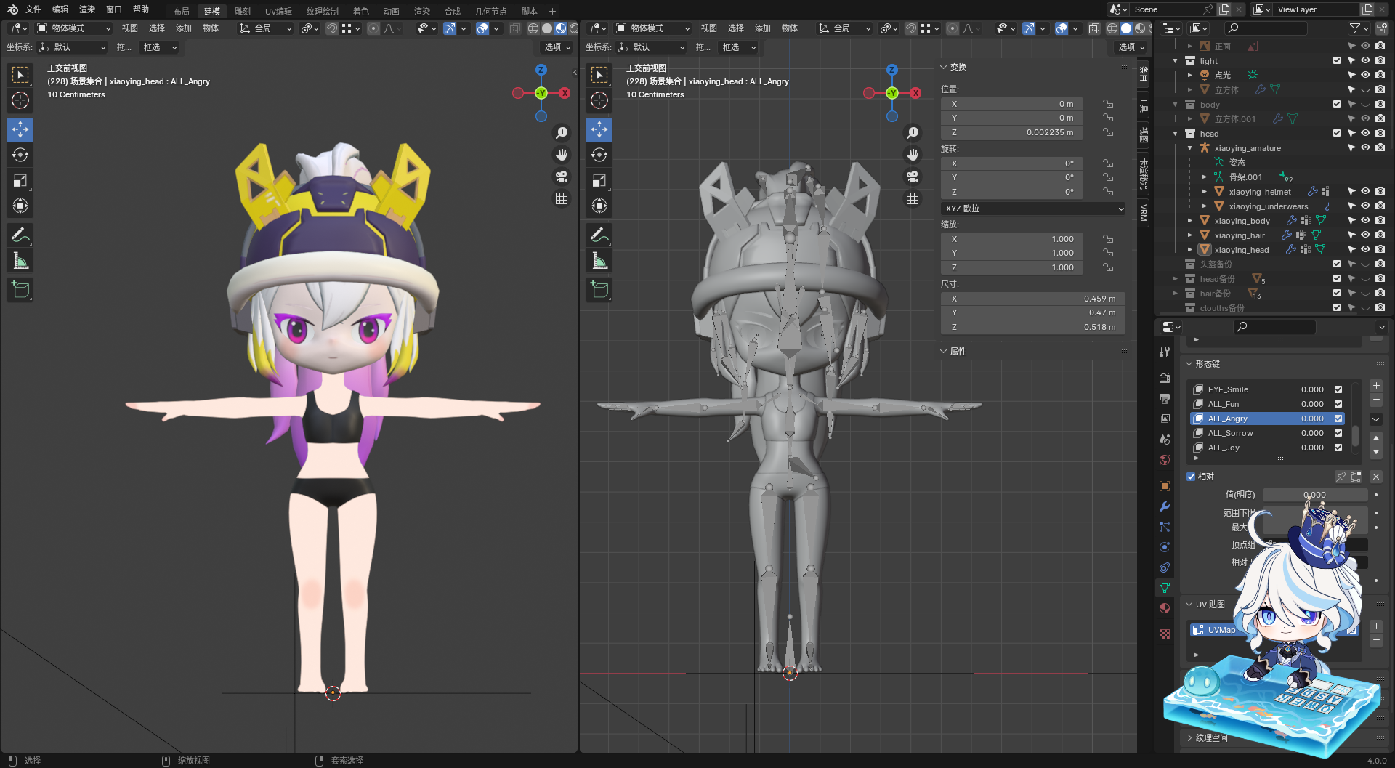Toggle camera view icon in left viewport
The image size is (1395, 768).
[562, 177]
